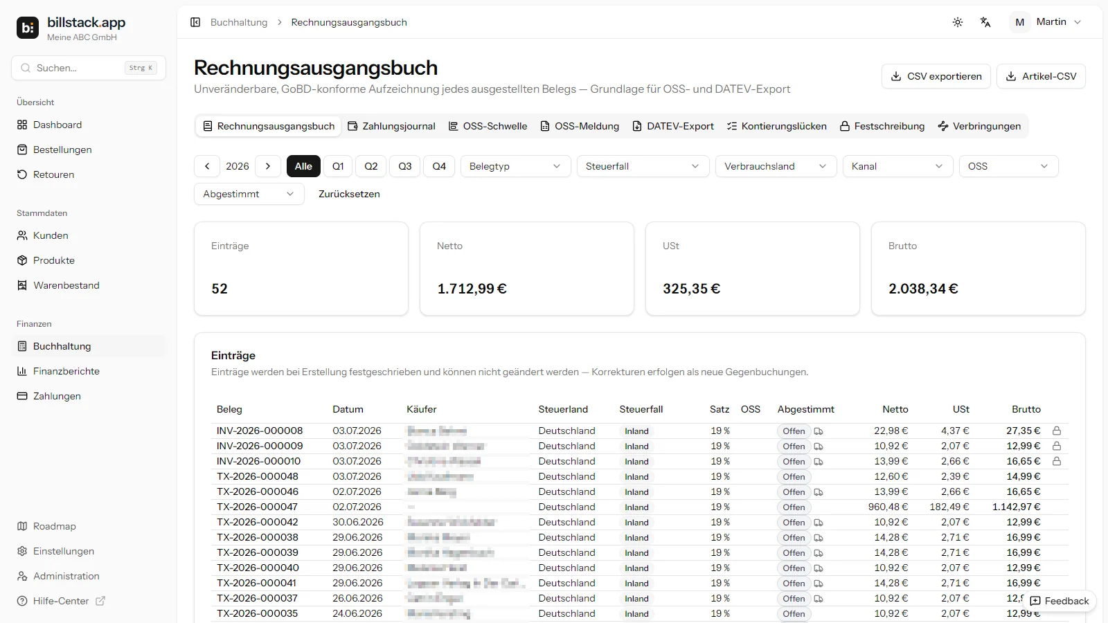
Task: Select Buchhaltung in the sidebar
Action: click(89, 346)
